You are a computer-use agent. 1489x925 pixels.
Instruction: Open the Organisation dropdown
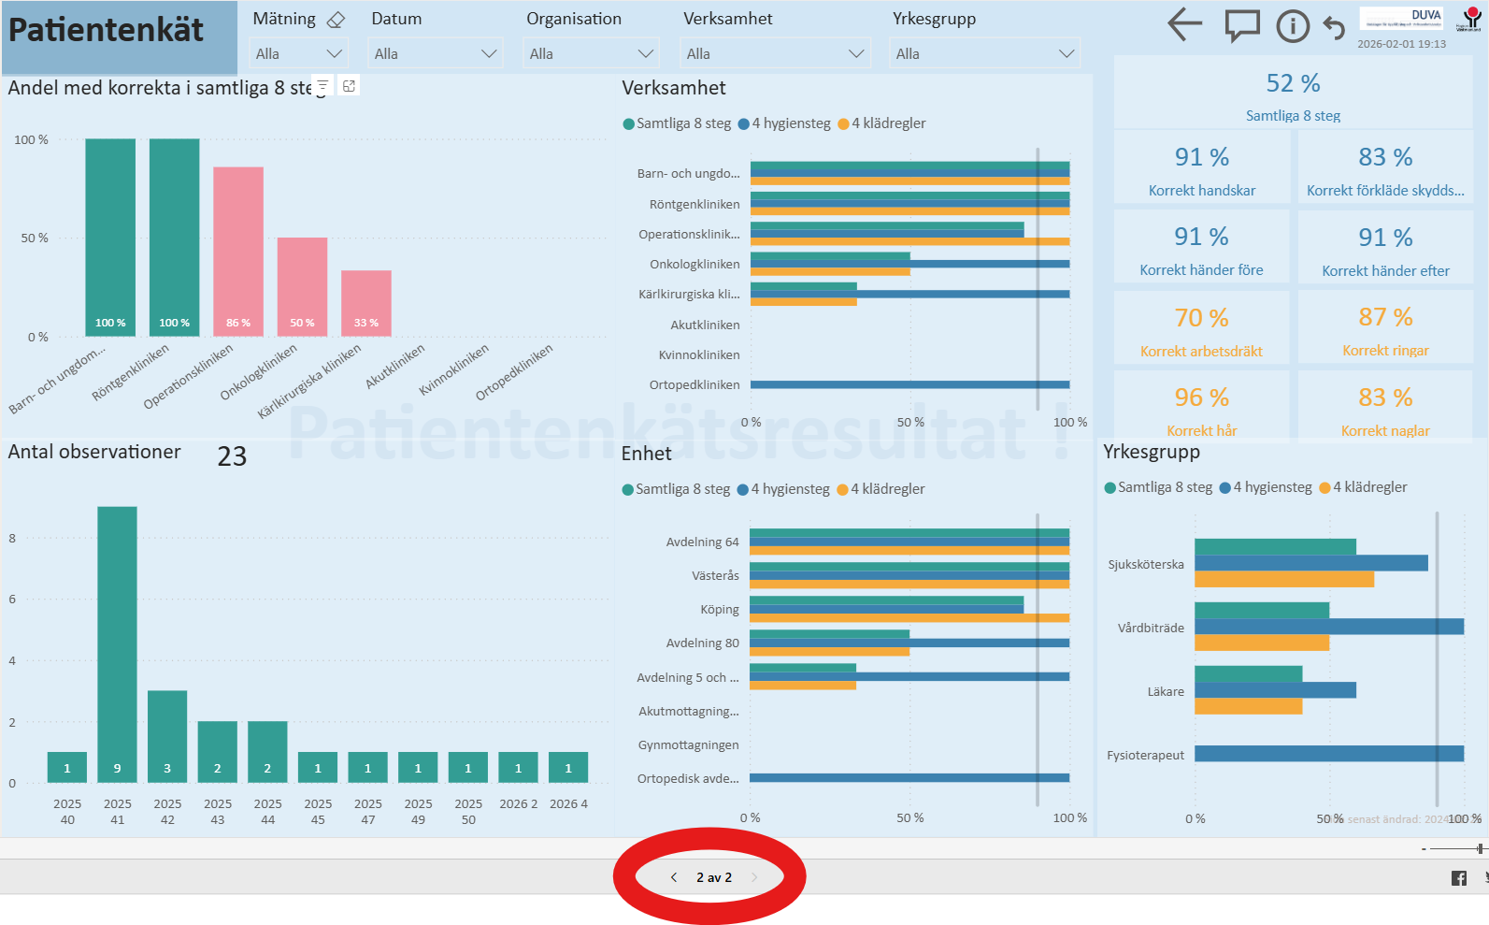point(591,54)
